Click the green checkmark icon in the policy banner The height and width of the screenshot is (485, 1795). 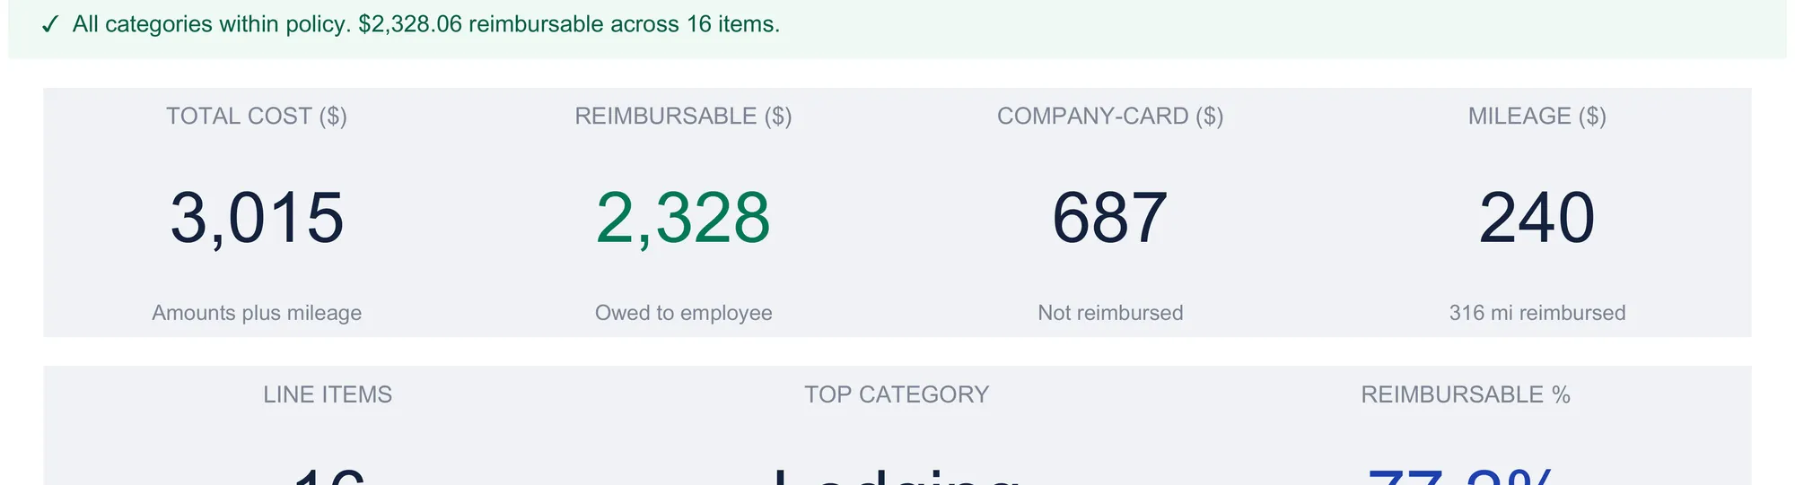(x=50, y=24)
